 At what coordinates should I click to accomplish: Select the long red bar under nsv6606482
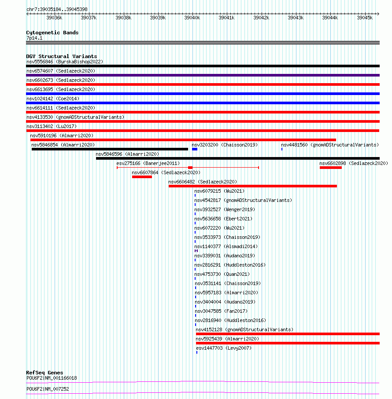point(253,186)
